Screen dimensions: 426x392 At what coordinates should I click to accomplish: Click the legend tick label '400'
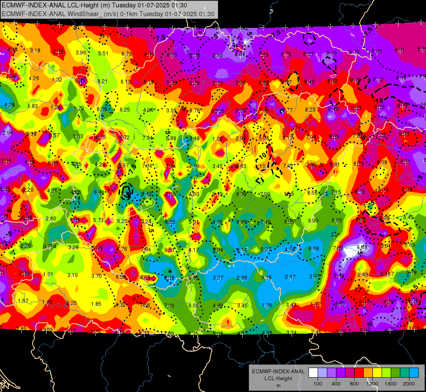(x=336, y=384)
